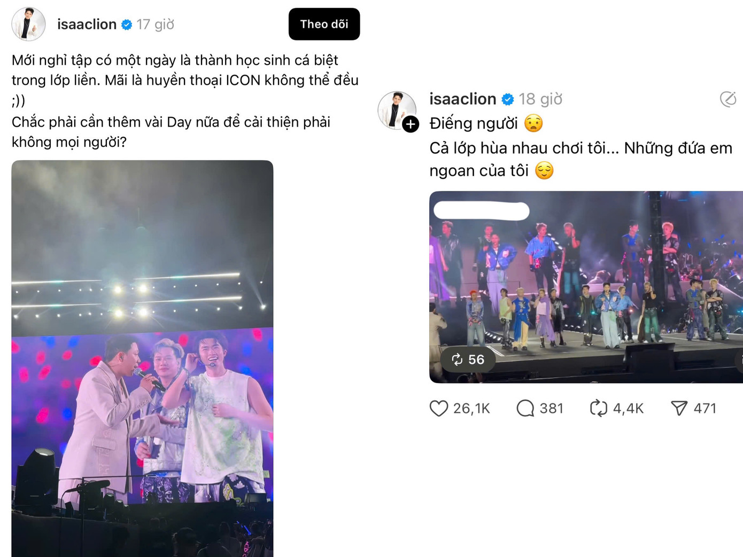Screen dimensions: 743x557
Task: Like the post using the heart icon
Action: click(x=439, y=409)
